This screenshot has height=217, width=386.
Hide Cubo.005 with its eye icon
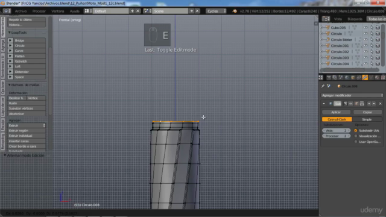tap(366, 28)
